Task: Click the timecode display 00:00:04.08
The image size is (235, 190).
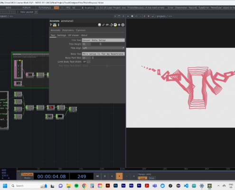Action: click(51, 176)
